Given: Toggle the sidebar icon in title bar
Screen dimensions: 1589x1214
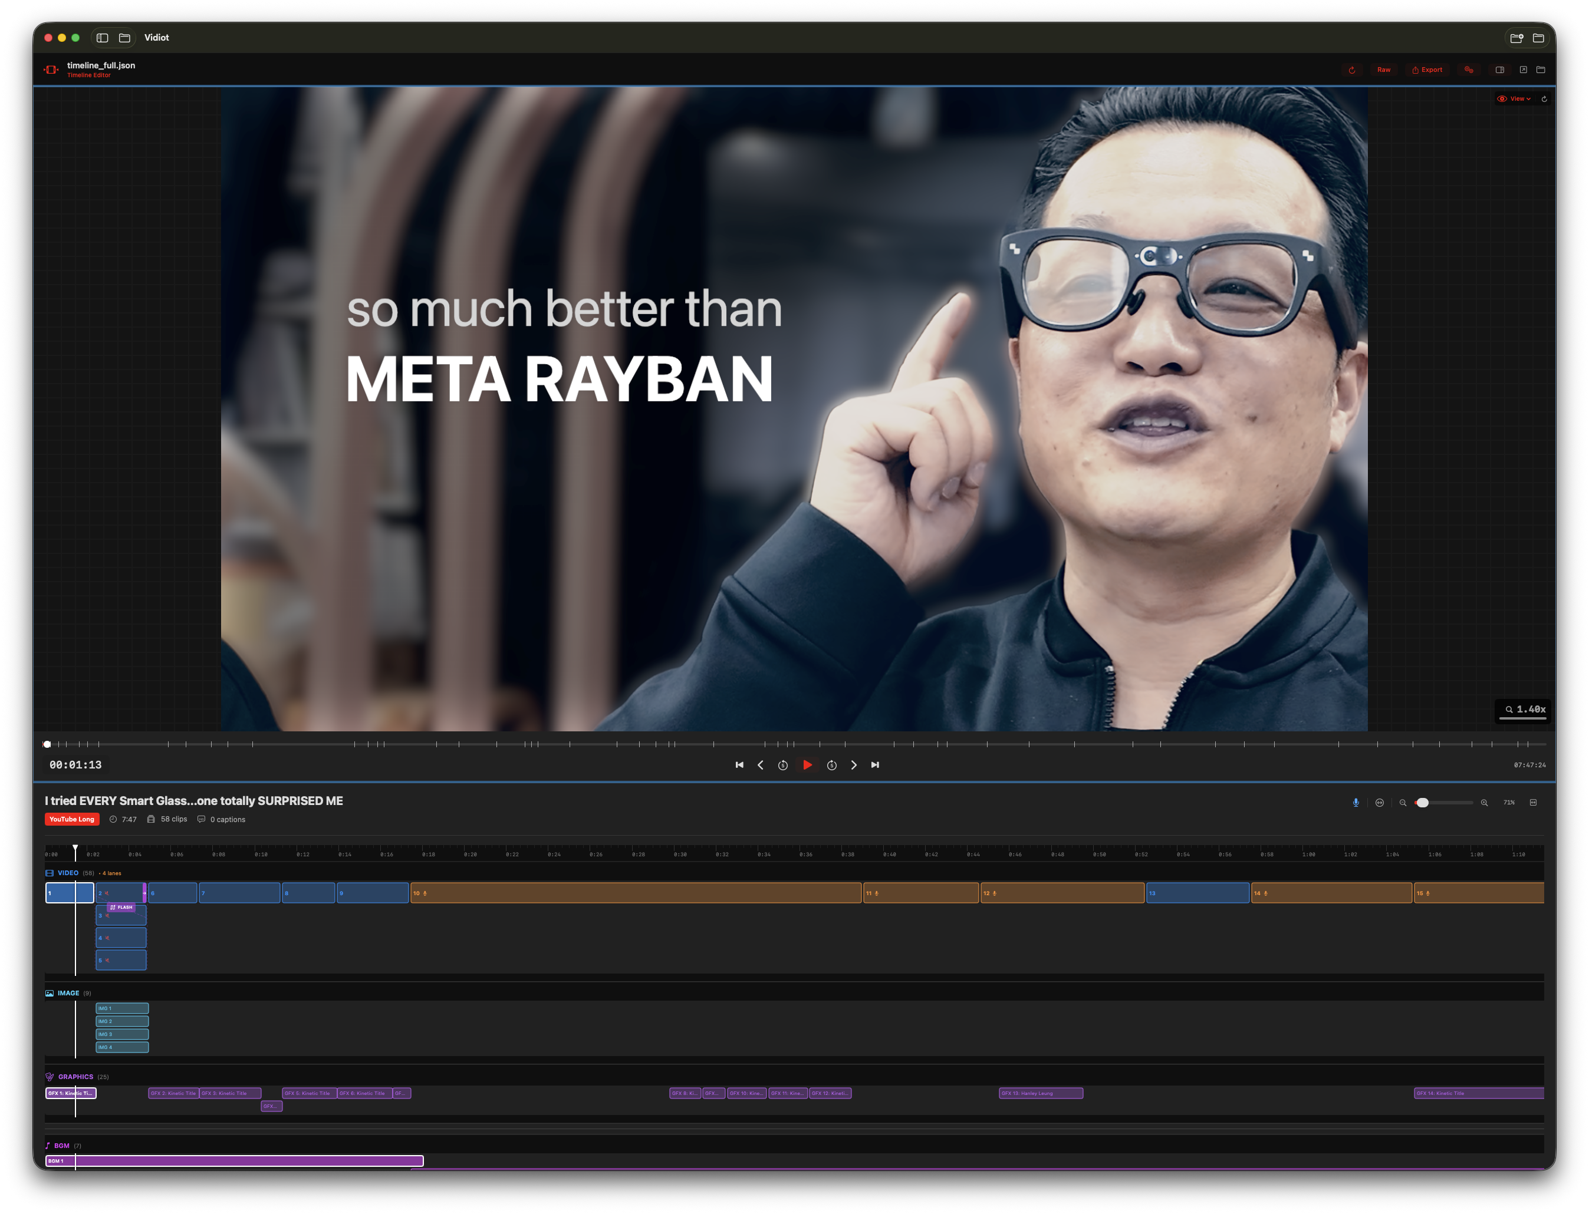Looking at the screenshot, I should tap(103, 38).
